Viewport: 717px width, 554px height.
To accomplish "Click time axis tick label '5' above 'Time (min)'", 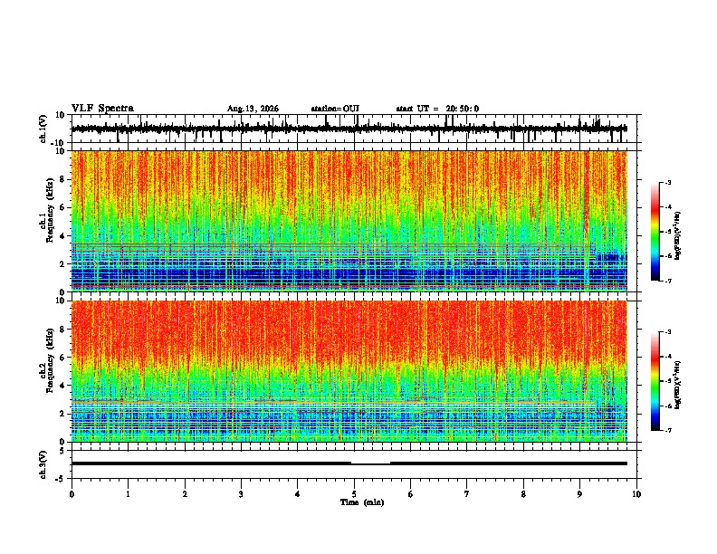I will coord(354,494).
